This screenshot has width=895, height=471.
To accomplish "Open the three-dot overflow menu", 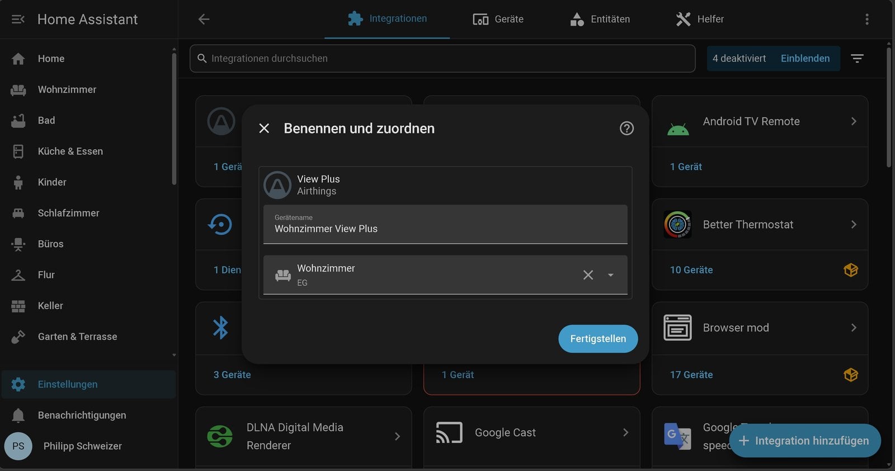I will pos(867,20).
